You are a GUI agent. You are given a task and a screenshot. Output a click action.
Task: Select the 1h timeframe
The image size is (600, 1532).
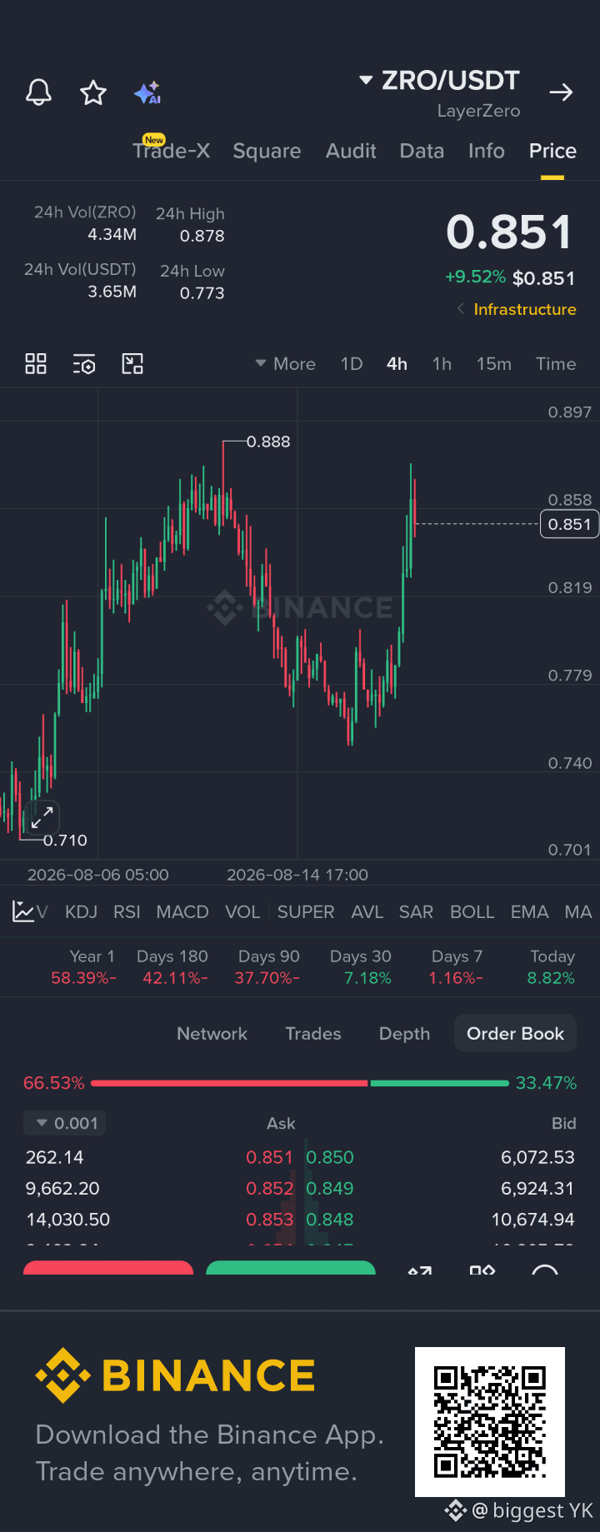pyautogui.click(x=442, y=364)
